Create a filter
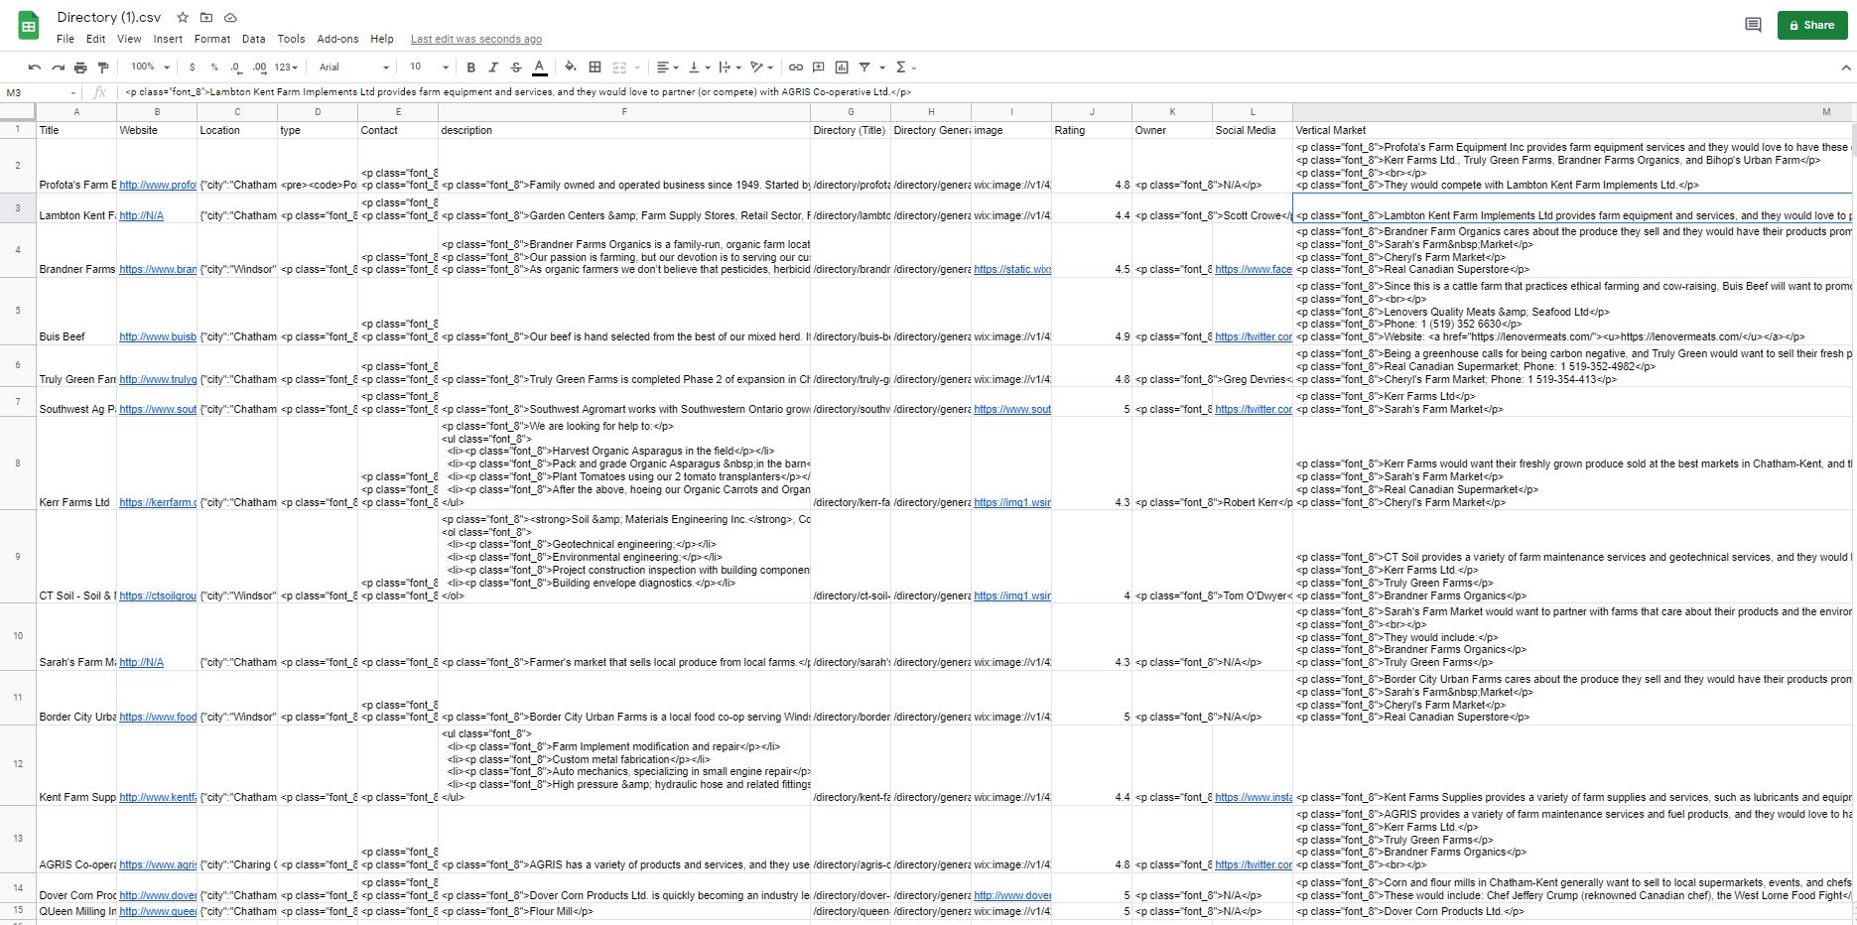The width and height of the screenshot is (1857, 925). pos(864,67)
